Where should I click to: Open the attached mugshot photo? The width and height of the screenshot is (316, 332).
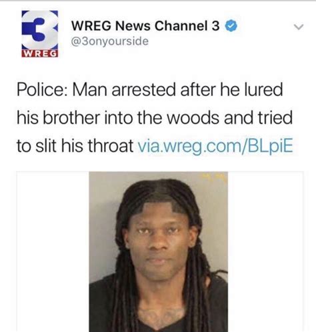[159, 251]
